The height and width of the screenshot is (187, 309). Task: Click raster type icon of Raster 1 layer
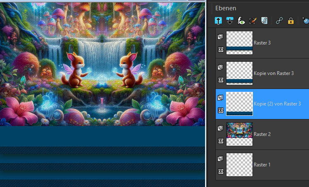click(x=220, y=159)
